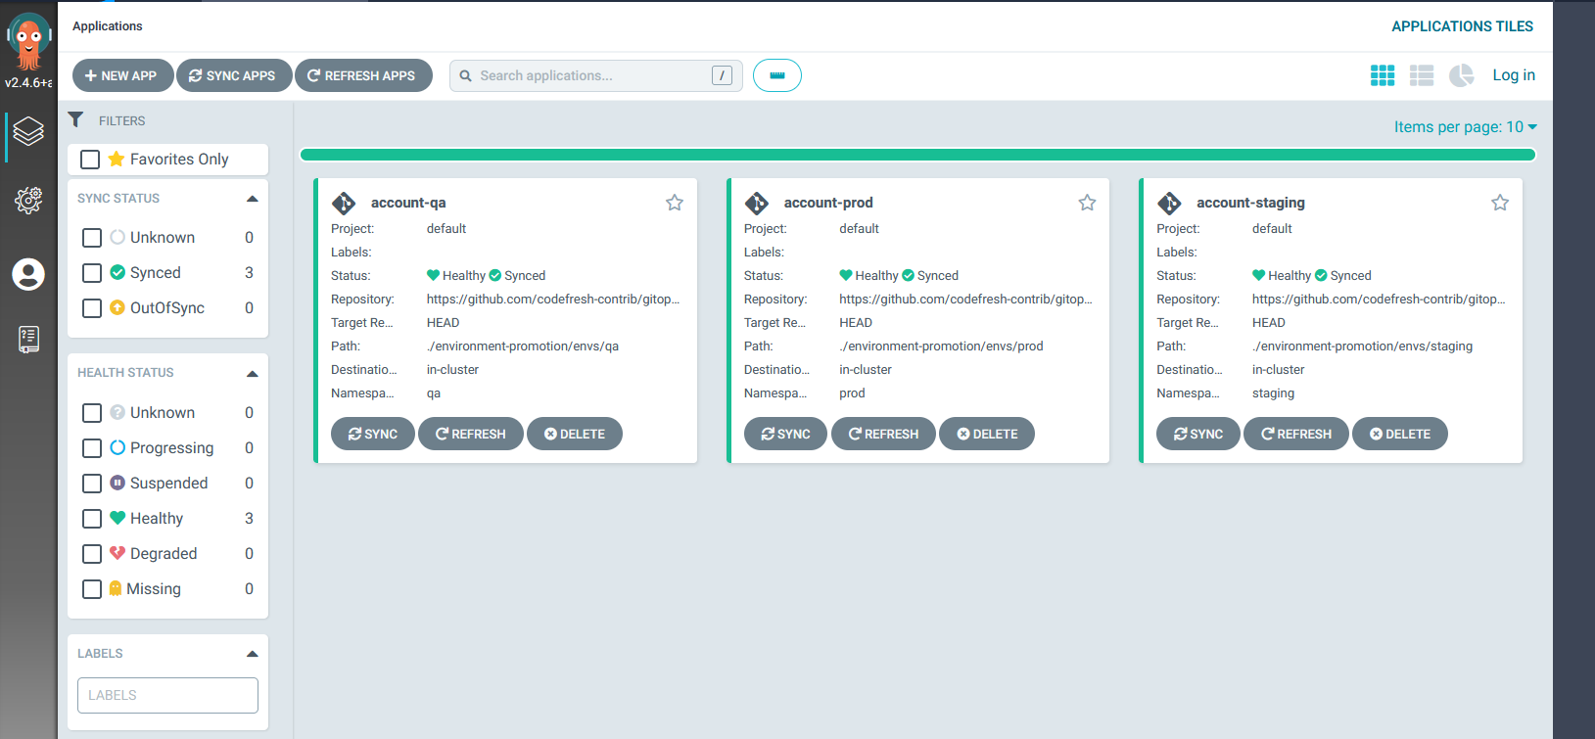Image resolution: width=1595 pixels, height=739 pixels.
Task: Tick the Degraded health status filter
Action: (92, 554)
